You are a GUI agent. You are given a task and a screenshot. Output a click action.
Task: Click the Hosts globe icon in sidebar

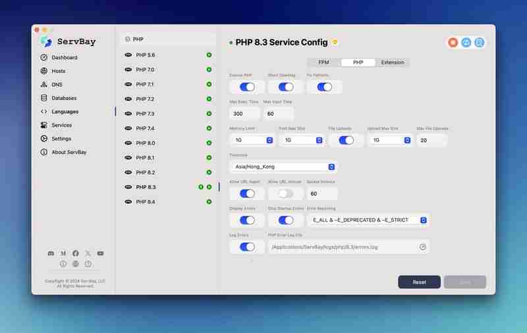click(44, 71)
